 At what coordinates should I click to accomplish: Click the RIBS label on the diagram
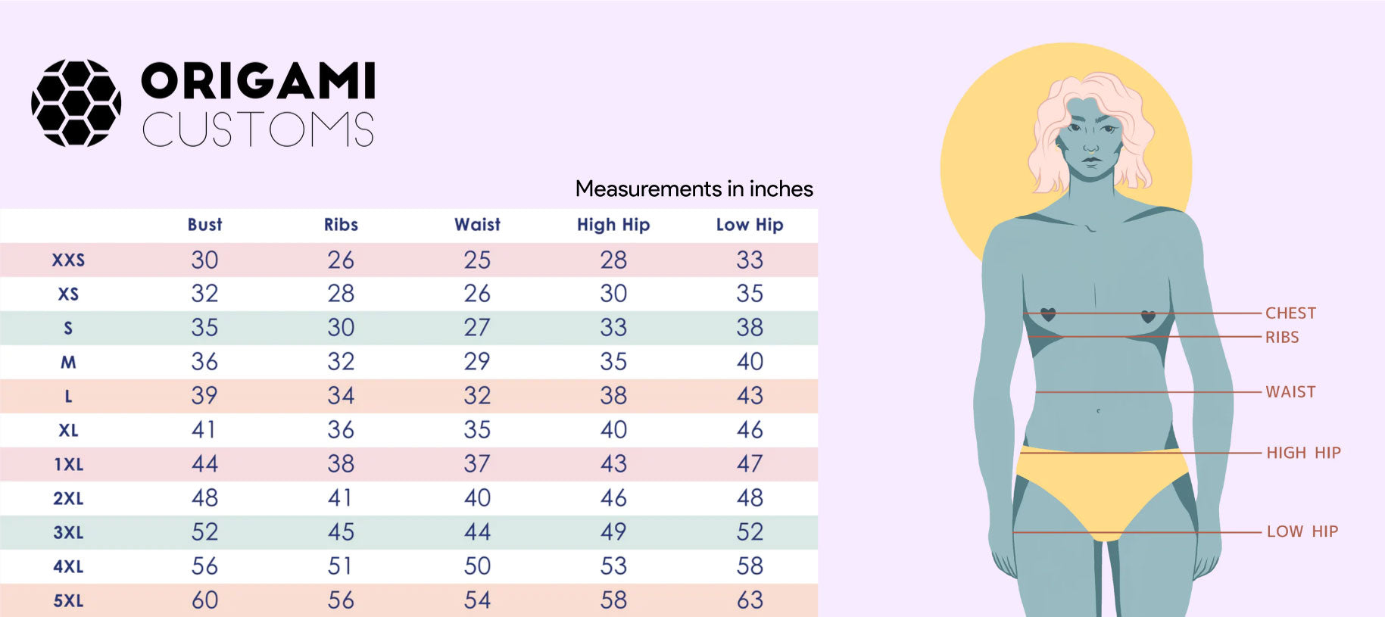click(1282, 338)
